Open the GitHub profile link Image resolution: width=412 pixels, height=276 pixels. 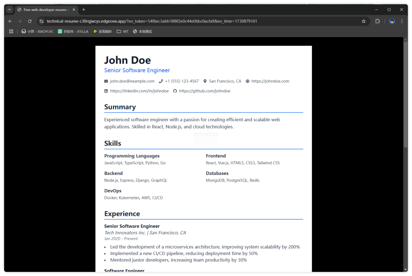[204, 91]
